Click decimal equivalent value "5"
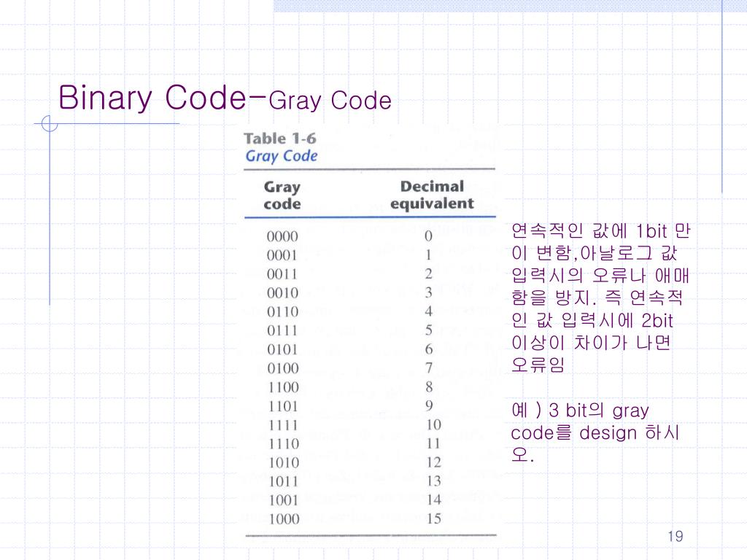747x560 pixels. coord(429,330)
